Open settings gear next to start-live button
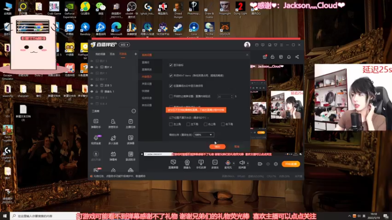Screen dimensions: 392x220 [x=276, y=164]
